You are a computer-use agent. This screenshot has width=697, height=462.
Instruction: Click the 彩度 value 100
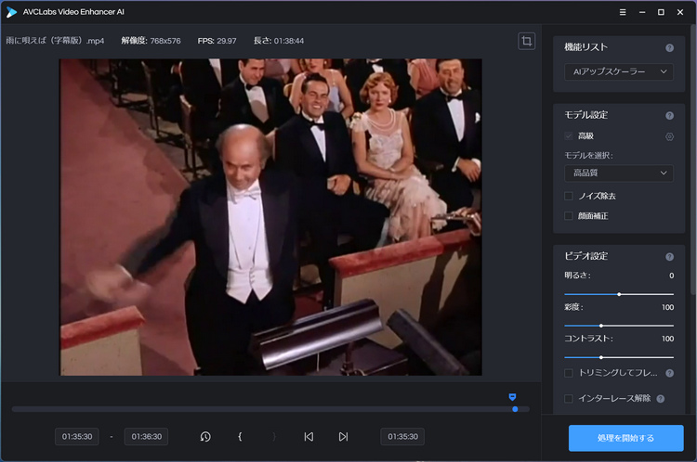(667, 307)
